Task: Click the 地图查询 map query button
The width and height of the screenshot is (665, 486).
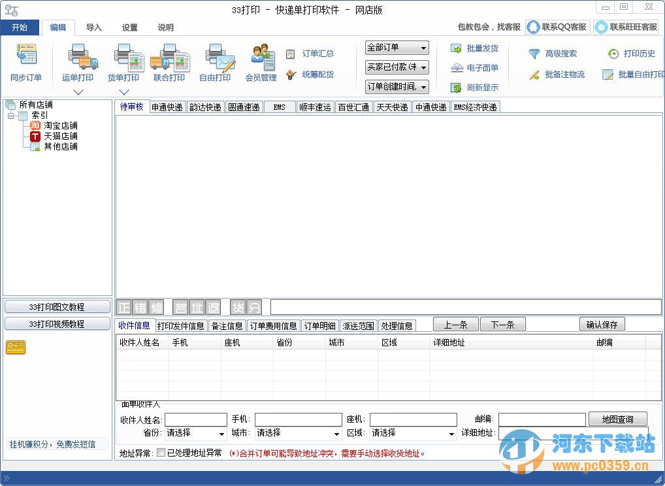Action: tap(617, 419)
